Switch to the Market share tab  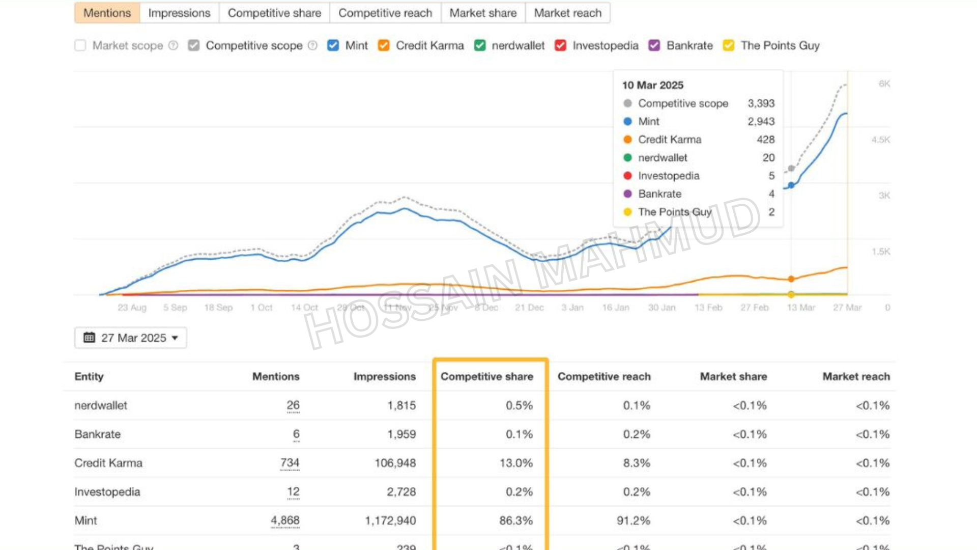pos(483,13)
